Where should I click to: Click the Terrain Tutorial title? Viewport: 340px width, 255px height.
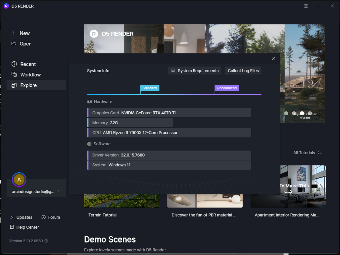click(x=103, y=215)
